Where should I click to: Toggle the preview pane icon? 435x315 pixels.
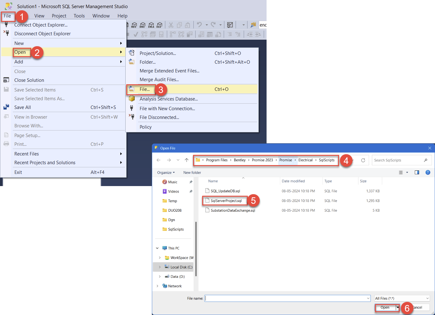[x=417, y=172]
